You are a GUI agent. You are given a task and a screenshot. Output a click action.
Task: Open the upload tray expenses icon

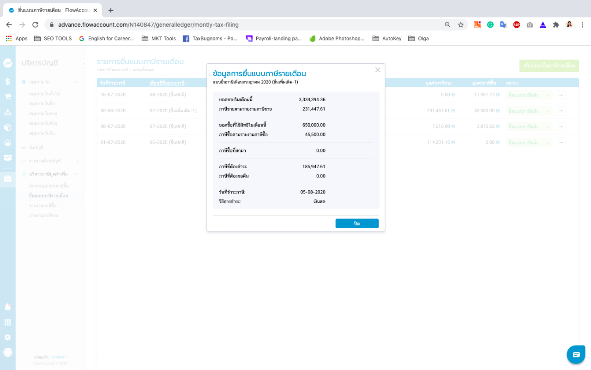(8, 112)
